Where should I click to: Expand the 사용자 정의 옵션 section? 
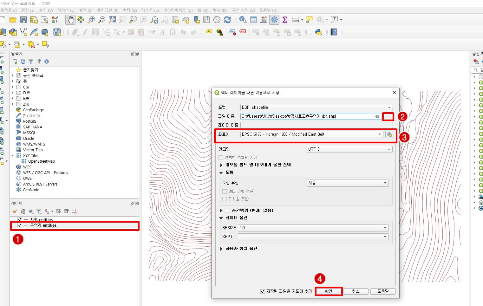(221, 249)
